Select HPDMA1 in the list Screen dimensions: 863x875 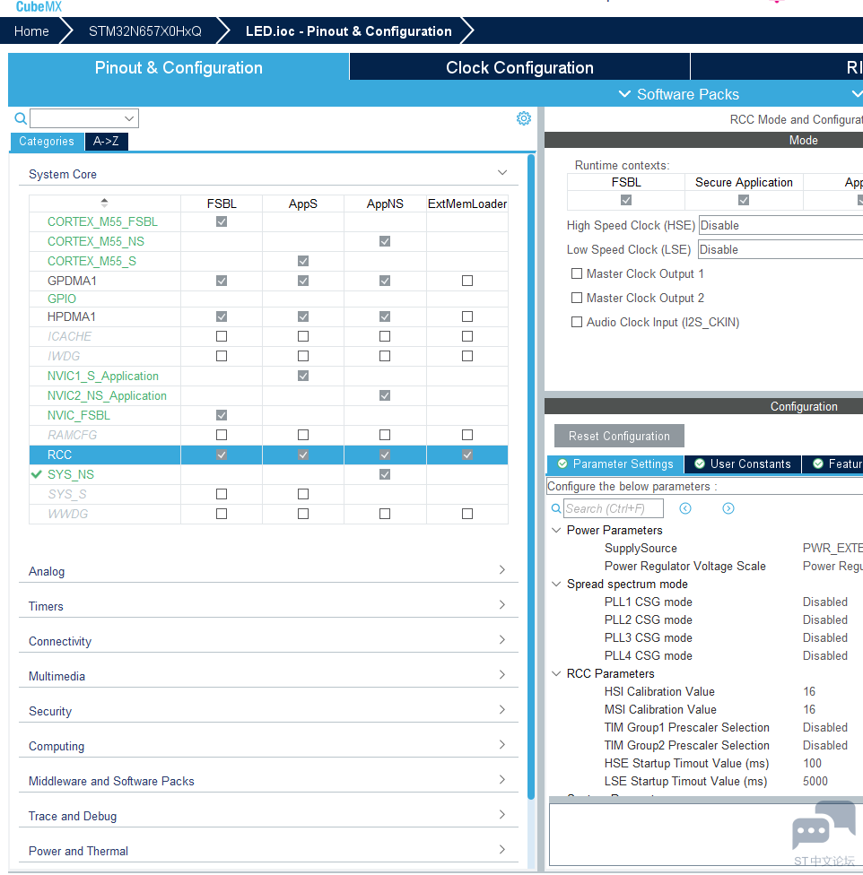pyautogui.click(x=72, y=316)
